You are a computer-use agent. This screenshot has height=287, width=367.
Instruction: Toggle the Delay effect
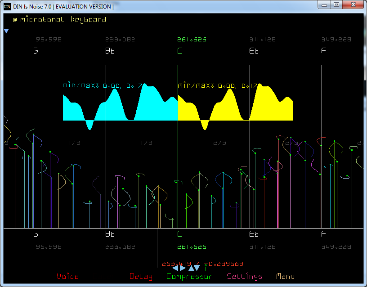(x=141, y=276)
